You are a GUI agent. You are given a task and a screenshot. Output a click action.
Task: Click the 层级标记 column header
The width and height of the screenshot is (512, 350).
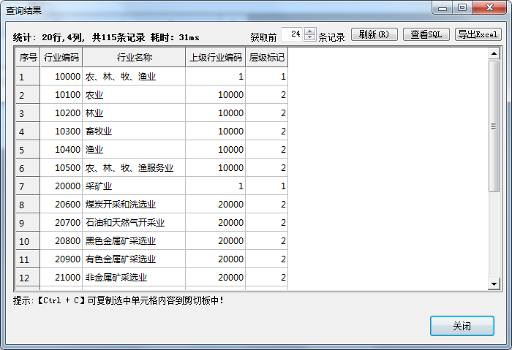coord(266,58)
